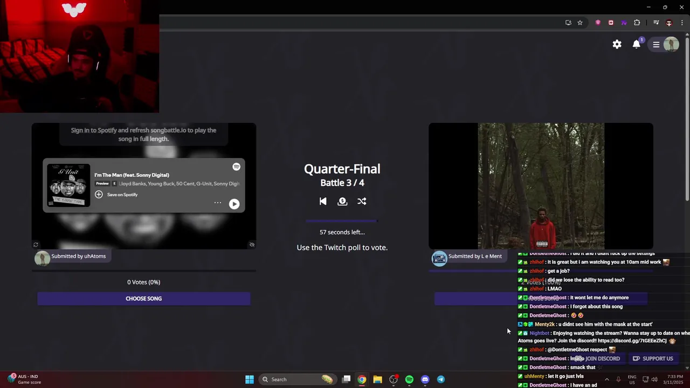The width and height of the screenshot is (690, 388).
Task: Open songbattle settings gear
Action: pyautogui.click(x=617, y=44)
